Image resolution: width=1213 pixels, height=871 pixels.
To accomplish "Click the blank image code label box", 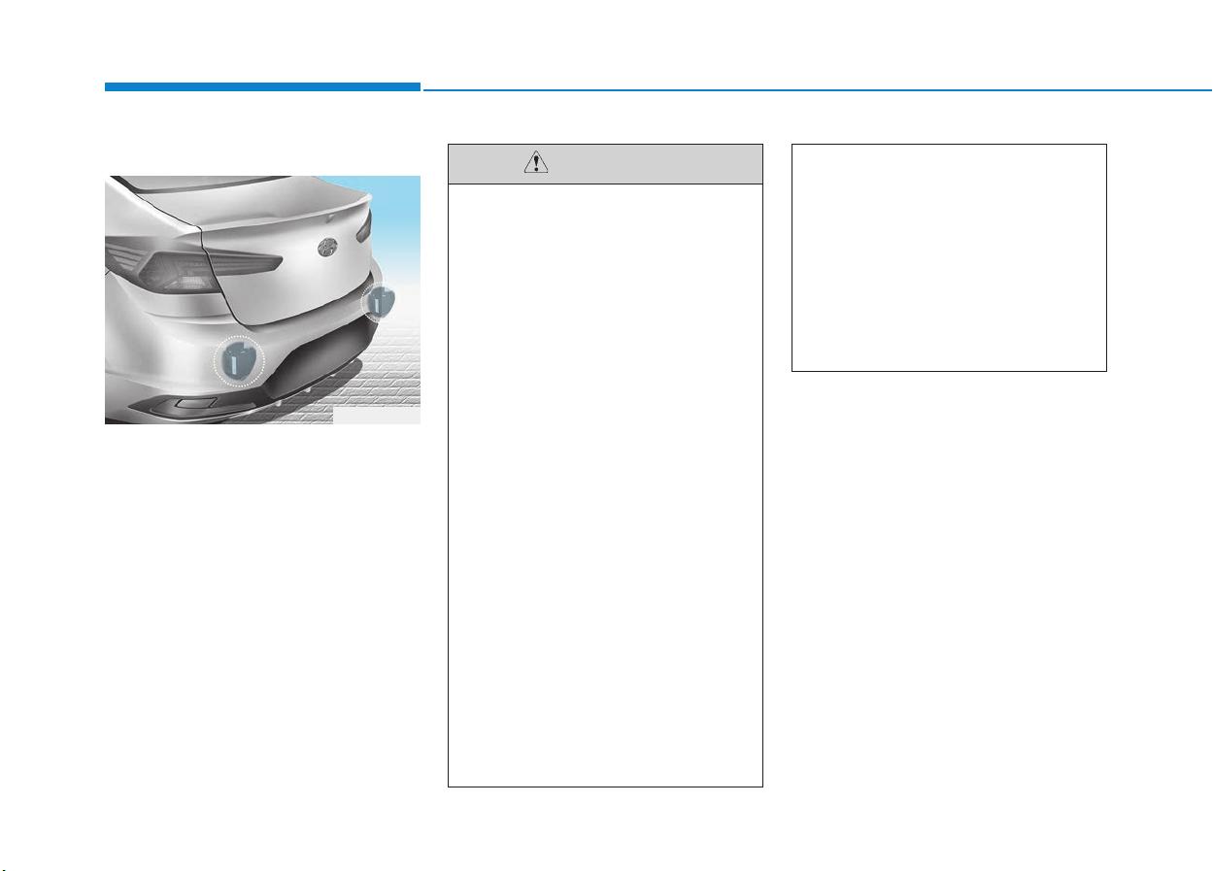I will (376, 417).
